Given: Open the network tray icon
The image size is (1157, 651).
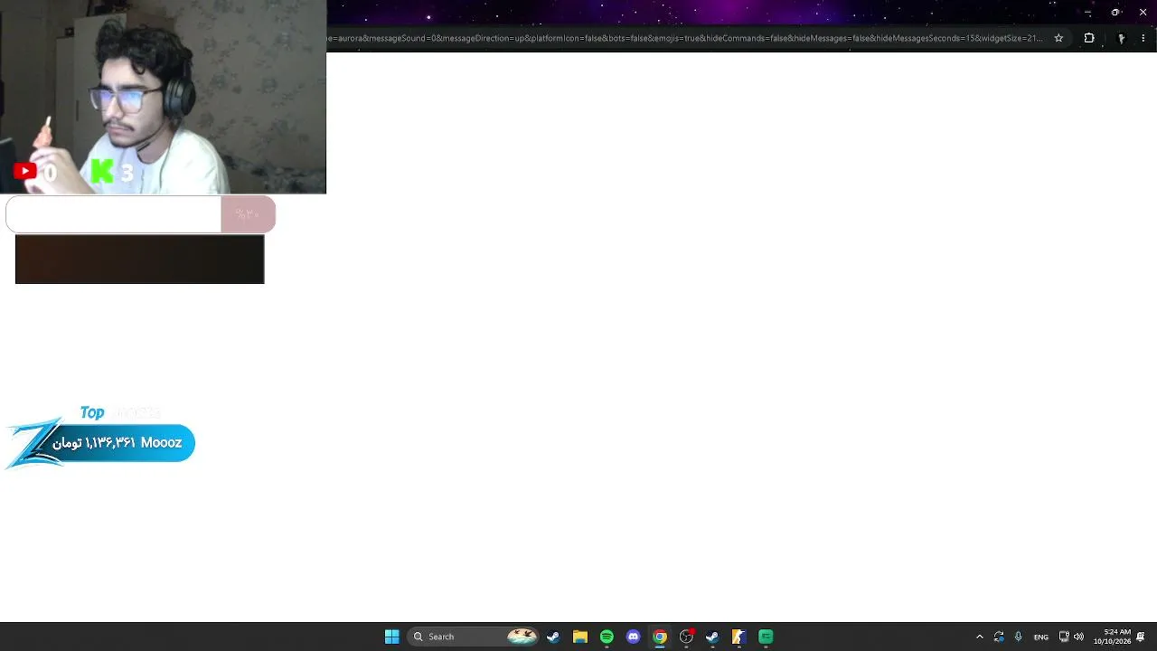Looking at the screenshot, I should pyautogui.click(x=1064, y=637).
